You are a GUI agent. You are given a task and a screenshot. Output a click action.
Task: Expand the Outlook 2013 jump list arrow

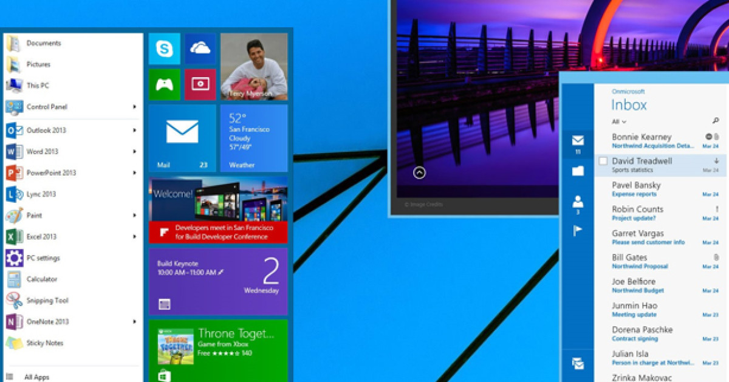pyautogui.click(x=134, y=131)
